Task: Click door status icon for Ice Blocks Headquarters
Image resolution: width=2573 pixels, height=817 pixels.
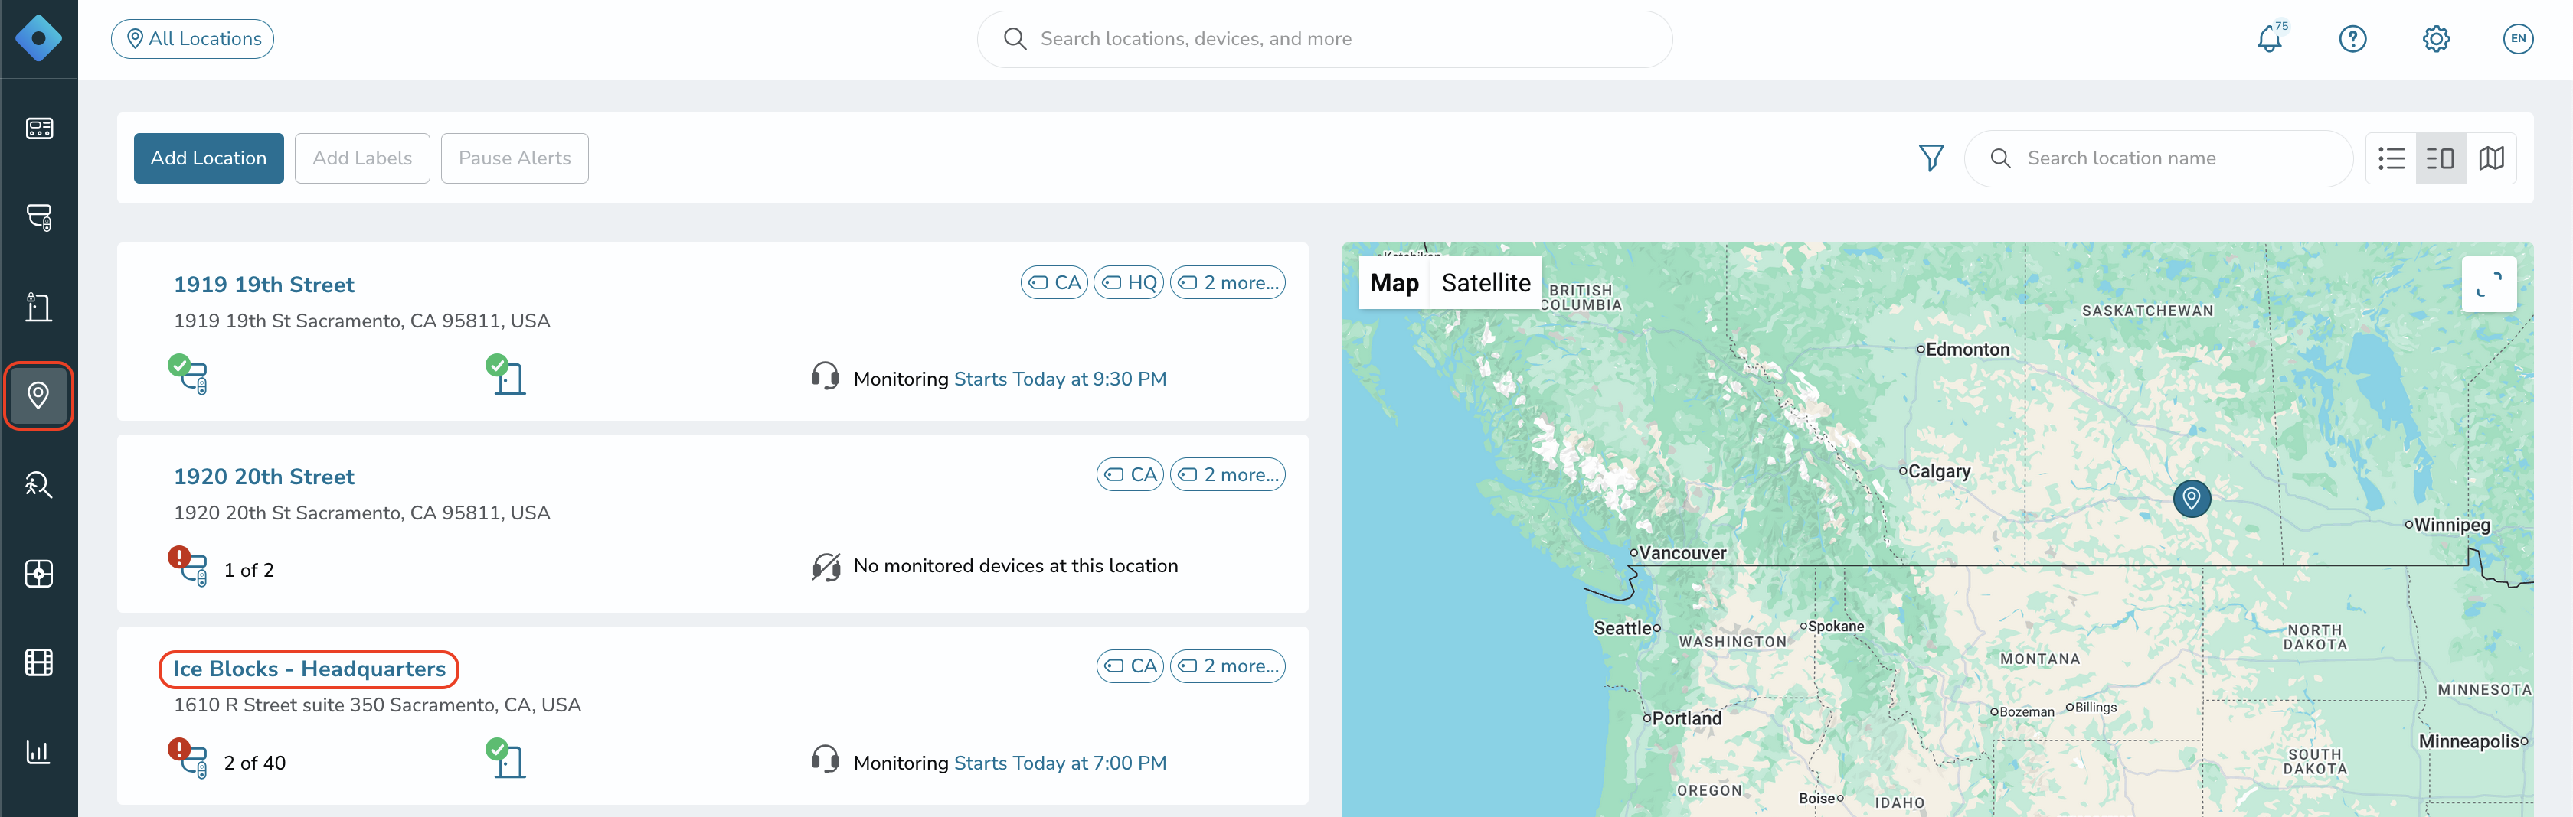Action: pyautogui.click(x=505, y=759)
